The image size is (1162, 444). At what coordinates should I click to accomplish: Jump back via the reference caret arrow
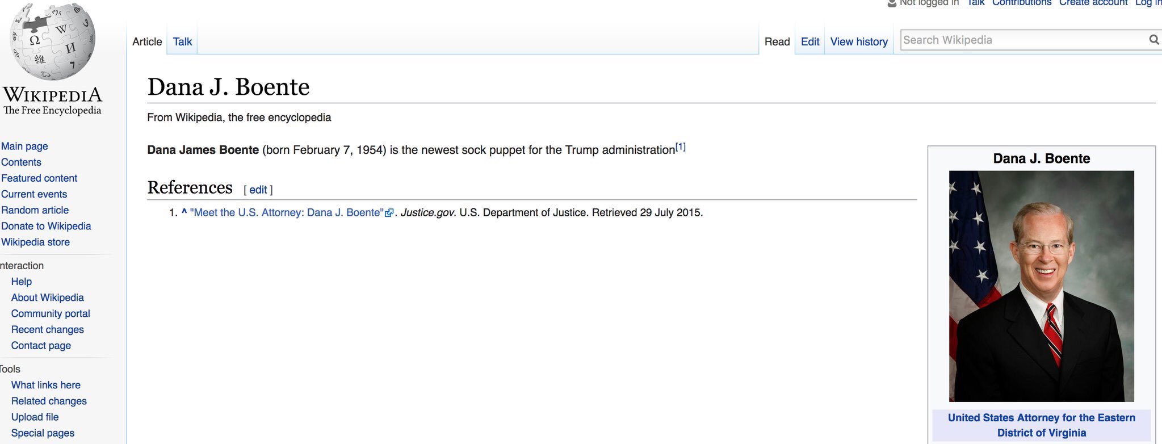184,212
